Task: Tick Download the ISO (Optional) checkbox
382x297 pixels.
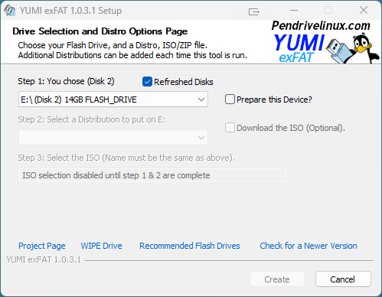Action: click(230, 128)
